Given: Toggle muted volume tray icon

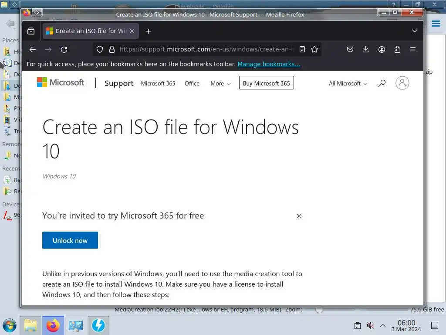Looking at the screenshot, I should click(x=370, y=325).
